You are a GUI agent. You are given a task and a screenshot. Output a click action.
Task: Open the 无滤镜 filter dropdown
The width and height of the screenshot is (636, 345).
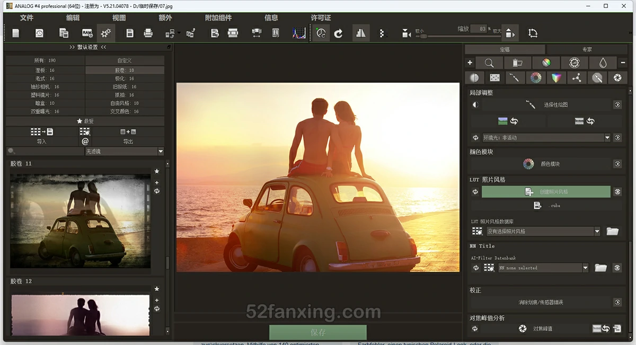click(161, 152)
